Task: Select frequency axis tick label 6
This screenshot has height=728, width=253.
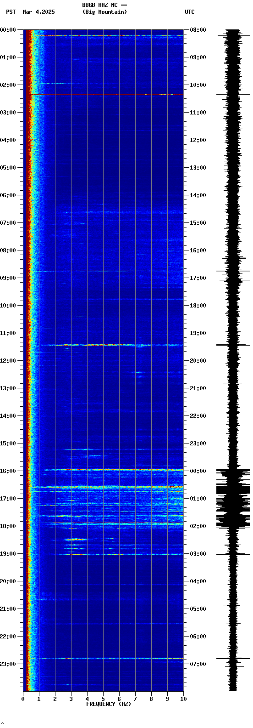Action: (119, 699)
